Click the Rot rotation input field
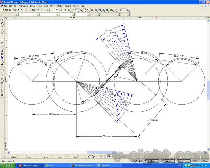This screenshot has height=168, width=210. [x=81, y=156]
